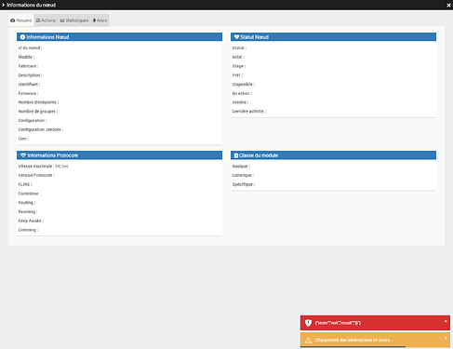Screen dimensions: 453x349
Task: Click the icon in Classe du module header
Action: (236, 155)
